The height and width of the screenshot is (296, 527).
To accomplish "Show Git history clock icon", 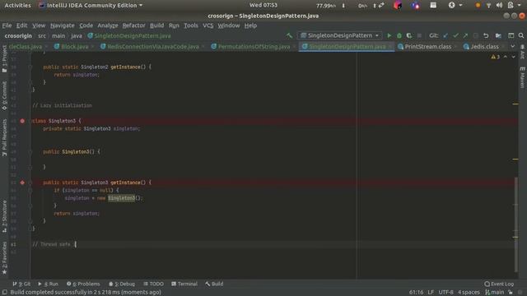I will (476, 35).
